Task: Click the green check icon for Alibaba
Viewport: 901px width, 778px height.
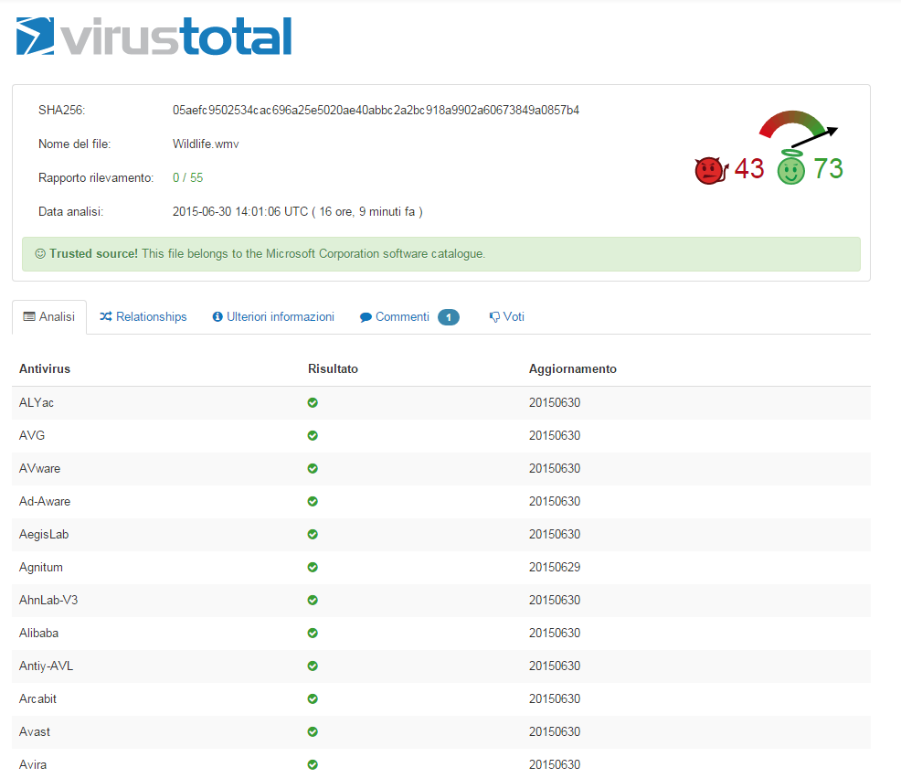Action: (x=313, y=633)
